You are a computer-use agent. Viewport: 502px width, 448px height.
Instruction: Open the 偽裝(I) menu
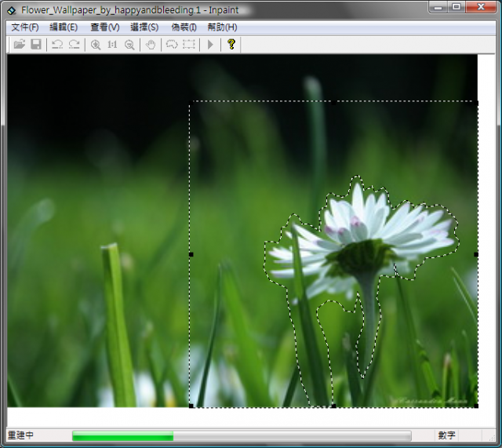(184, 27)
